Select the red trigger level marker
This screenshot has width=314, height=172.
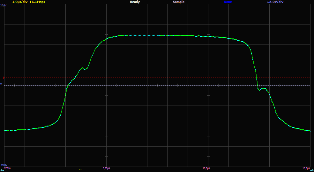click(x=4, y=78)
